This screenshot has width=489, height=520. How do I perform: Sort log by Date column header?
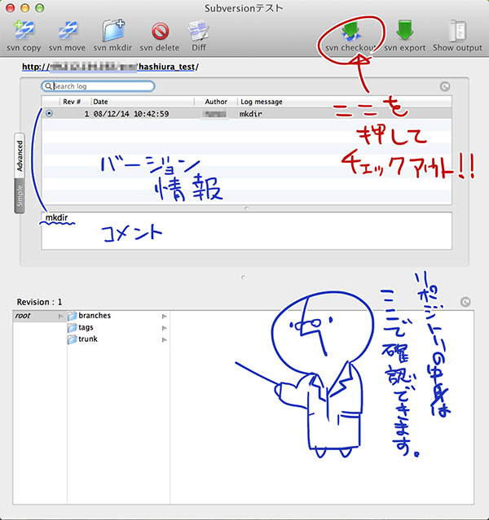(x=139, y=102)
